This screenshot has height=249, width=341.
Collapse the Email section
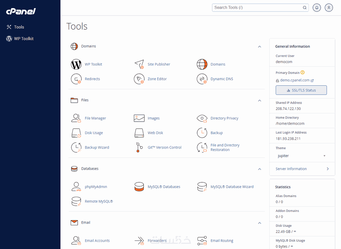(259, 223)
